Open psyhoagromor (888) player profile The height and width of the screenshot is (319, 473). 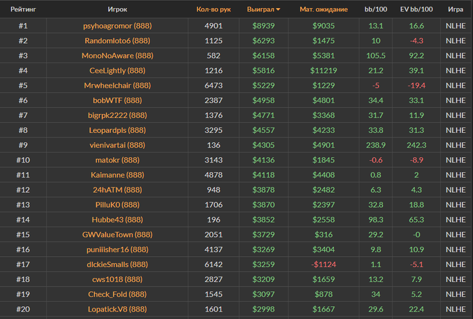[118, 26]
